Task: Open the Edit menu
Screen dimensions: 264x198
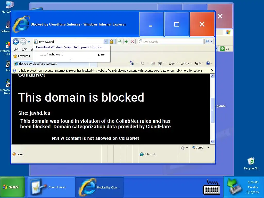Action: 24,49
